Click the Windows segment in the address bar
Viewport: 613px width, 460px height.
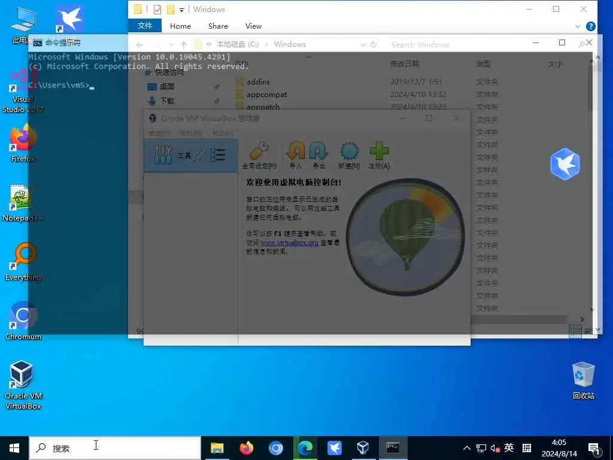click(290, 44)
